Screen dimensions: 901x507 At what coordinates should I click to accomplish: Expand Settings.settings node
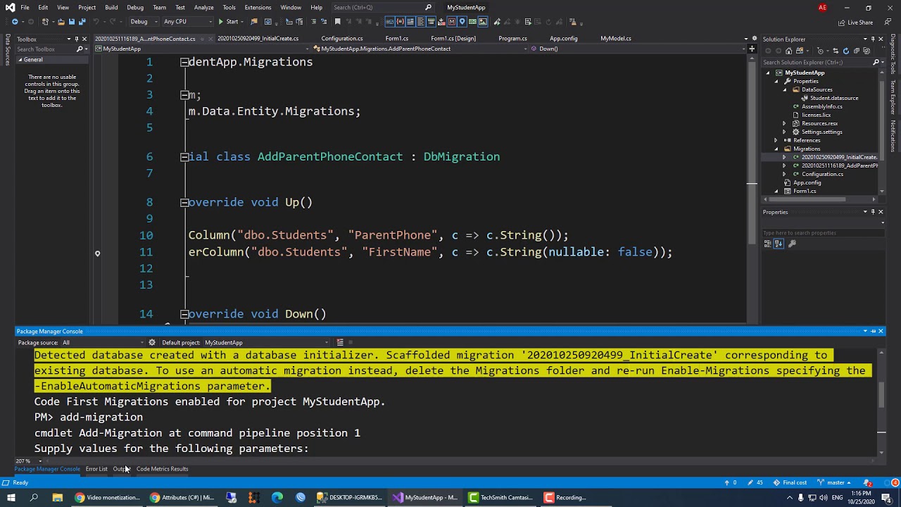point(785,132)
